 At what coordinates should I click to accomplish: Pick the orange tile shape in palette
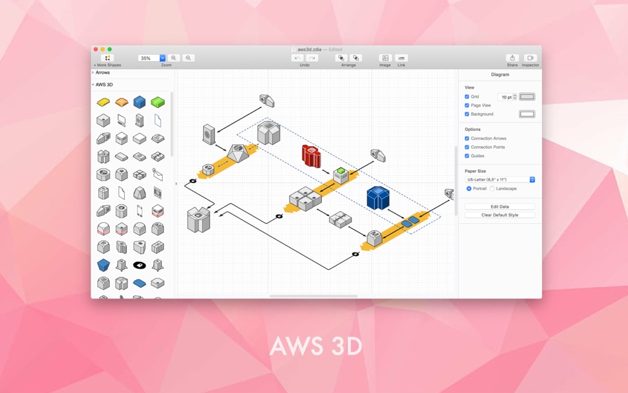[x=122, y=103]
